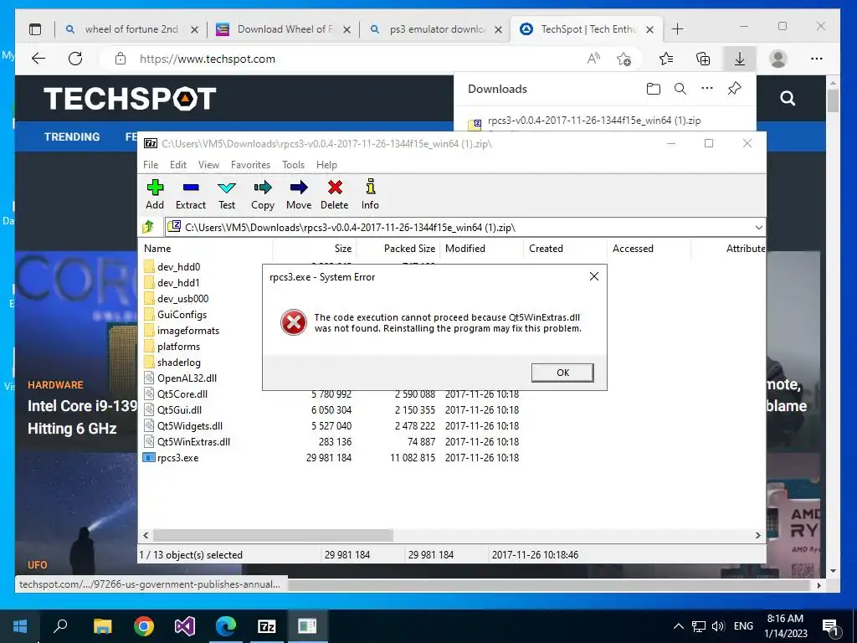Viewport: 857px width, 643px height.
Task: Select the Copy tool in 7-Zip
Action: [262, 194]
